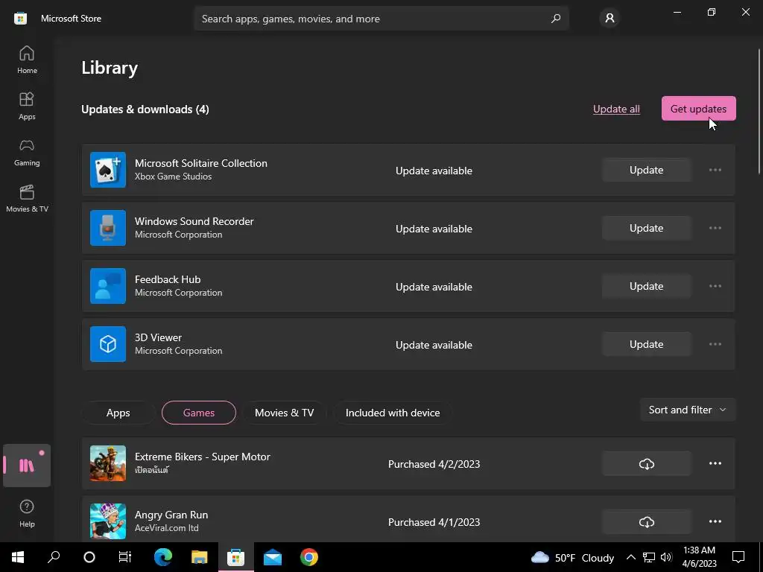Open the Windows Start menu
This screenshot has height=572, width=763.
coord(18,557)
